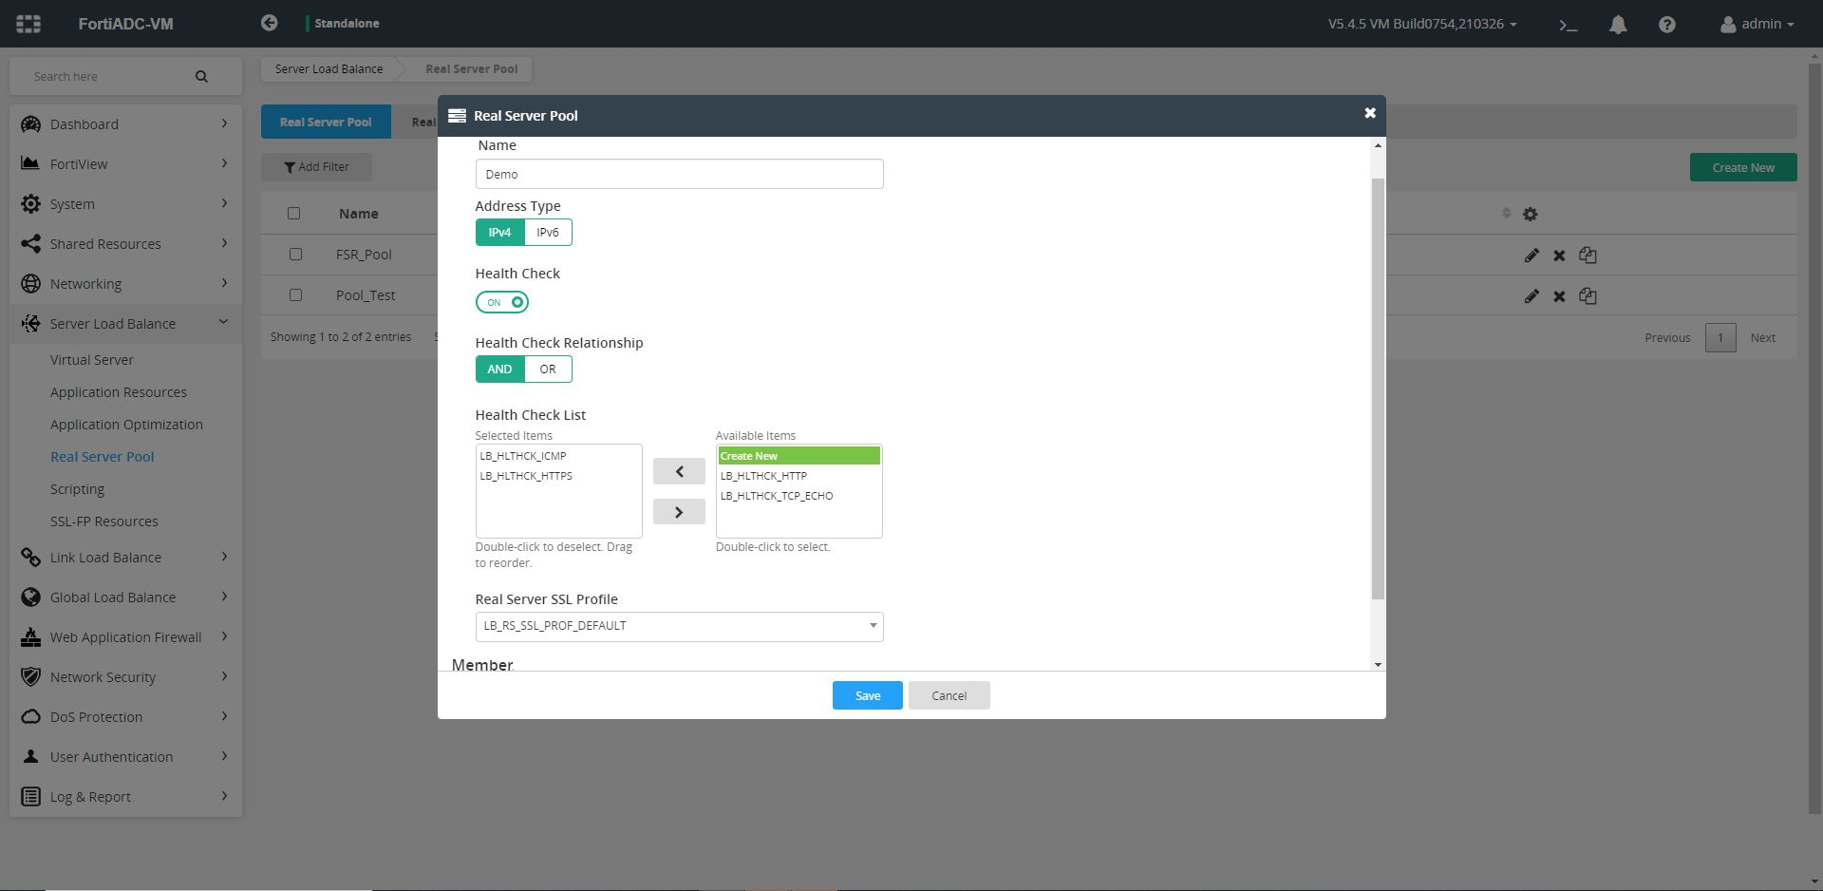Delete Pool_Test using the X icon

coord(1558,295)
